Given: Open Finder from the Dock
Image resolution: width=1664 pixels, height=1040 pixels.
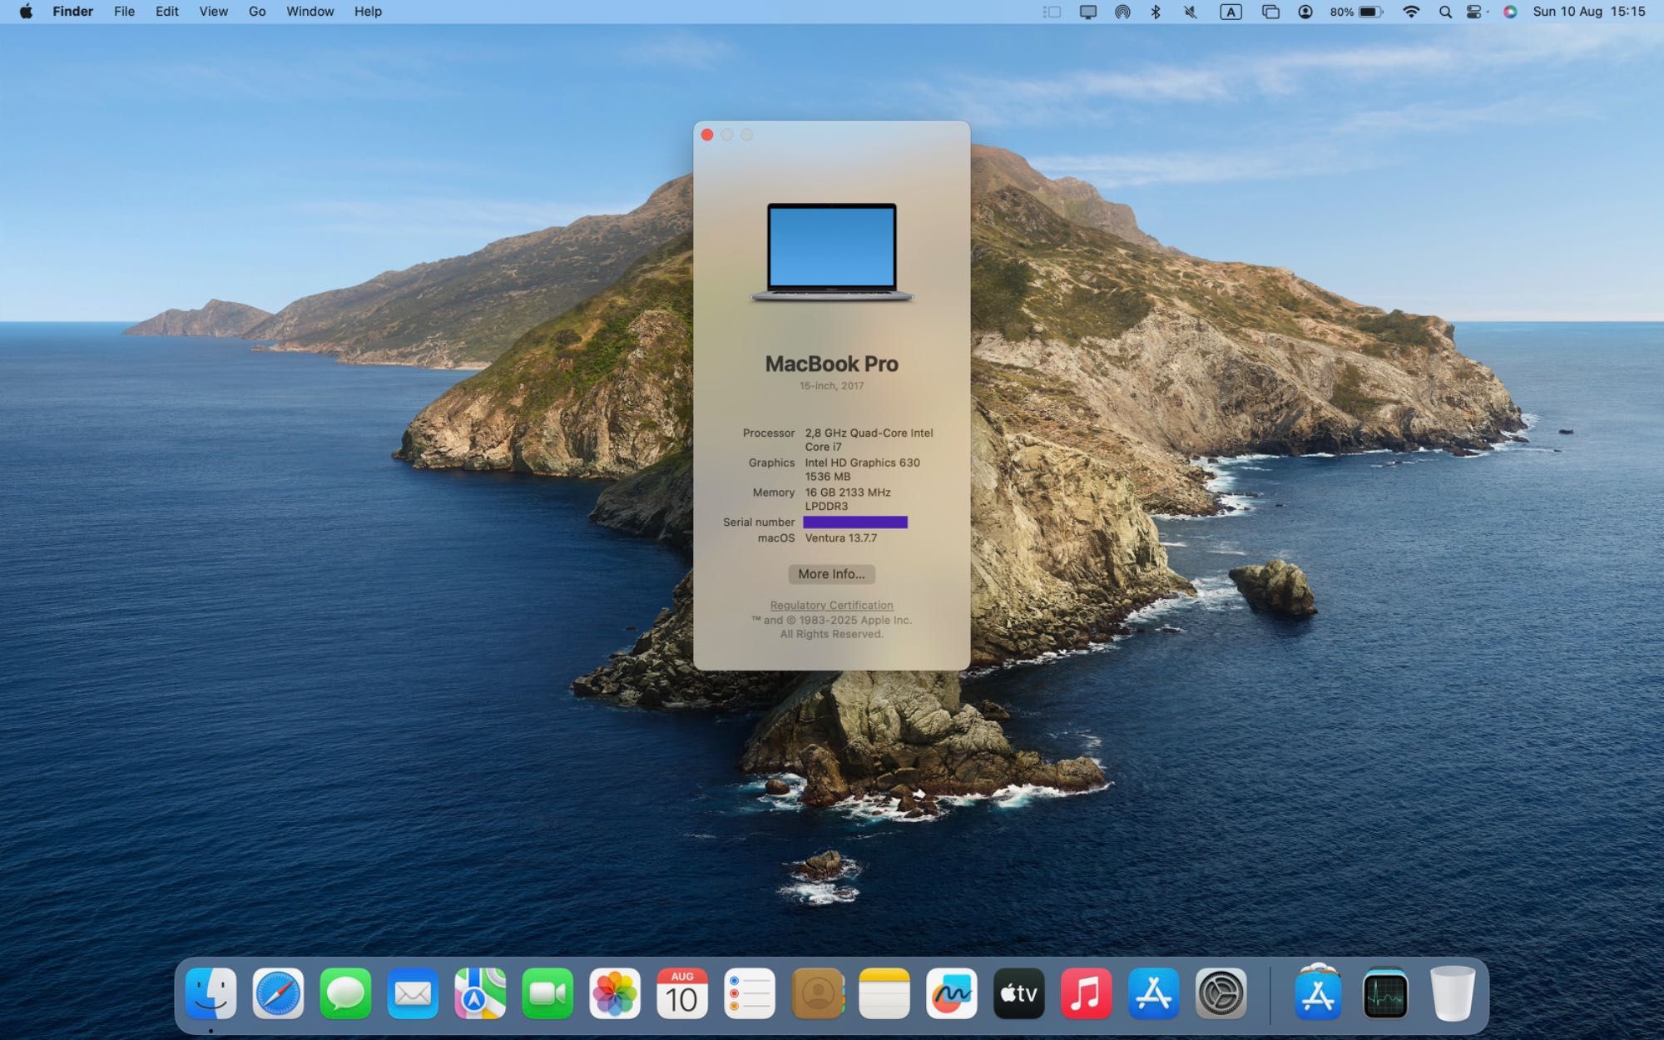Looking at the screenshot, I should click(210, 993).
